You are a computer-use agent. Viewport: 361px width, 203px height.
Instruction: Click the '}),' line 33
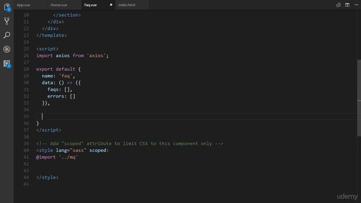pyautogui.click(x=46, y=103)
